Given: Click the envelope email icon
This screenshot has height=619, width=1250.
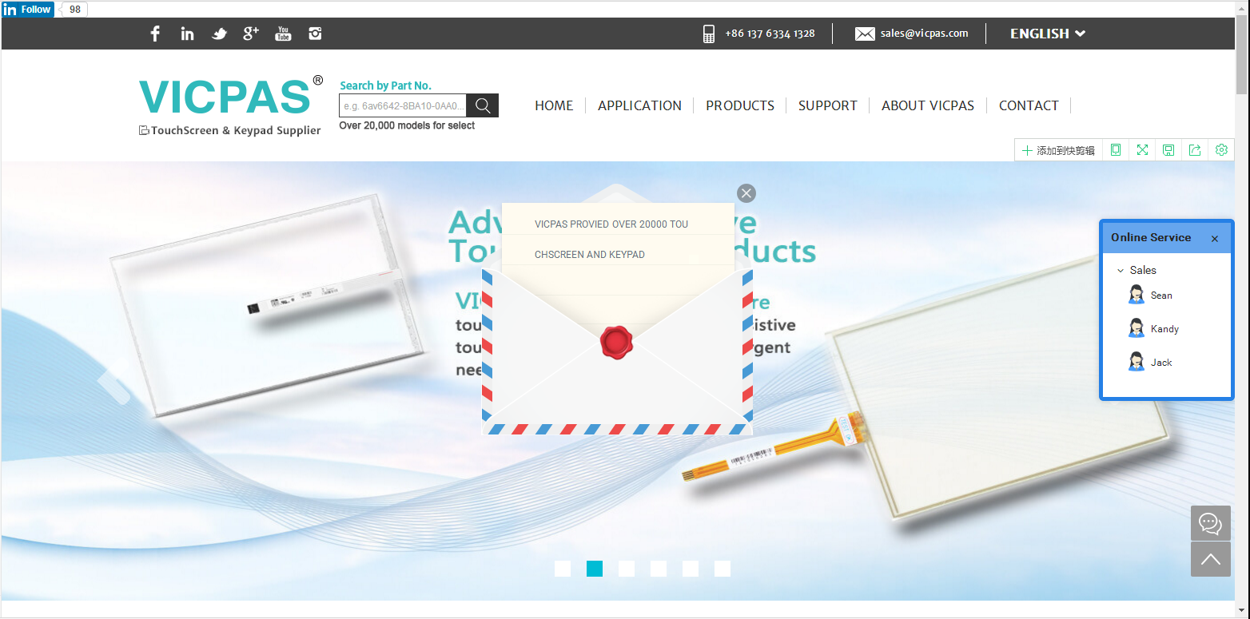Looking at the screenshot, I should (x=865, y=34).
